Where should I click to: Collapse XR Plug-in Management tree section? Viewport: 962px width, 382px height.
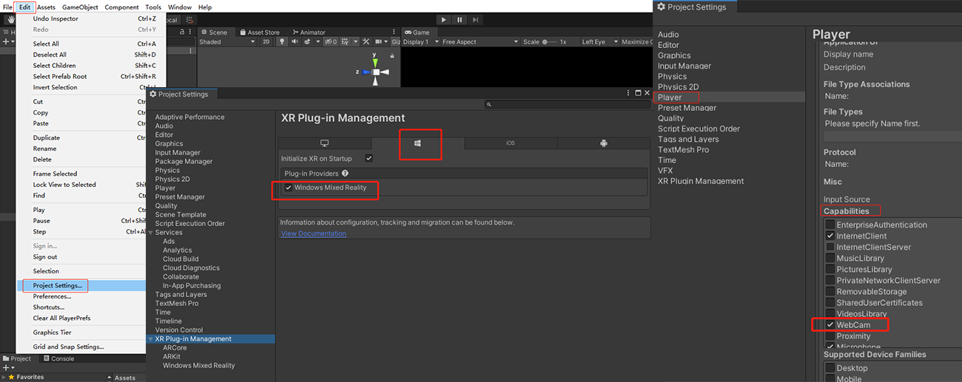coord(151,339)
